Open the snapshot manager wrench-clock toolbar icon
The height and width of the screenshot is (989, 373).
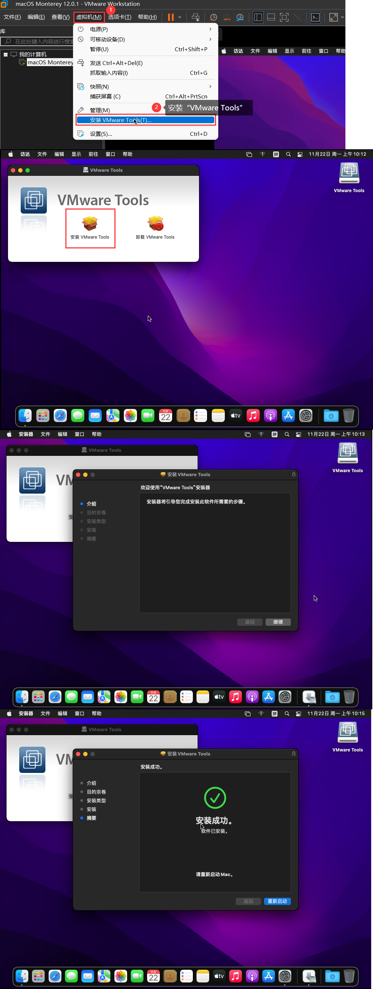(x=240, y=17)
